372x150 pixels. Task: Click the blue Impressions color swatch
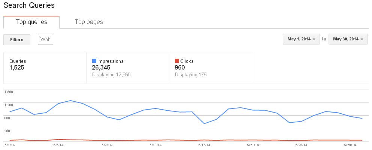(x=94, y=61)
